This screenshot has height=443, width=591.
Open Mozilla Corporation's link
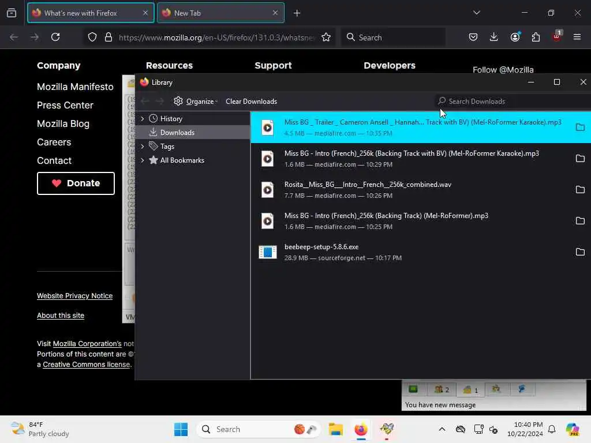pyautogui.click(x=87, y=344)
